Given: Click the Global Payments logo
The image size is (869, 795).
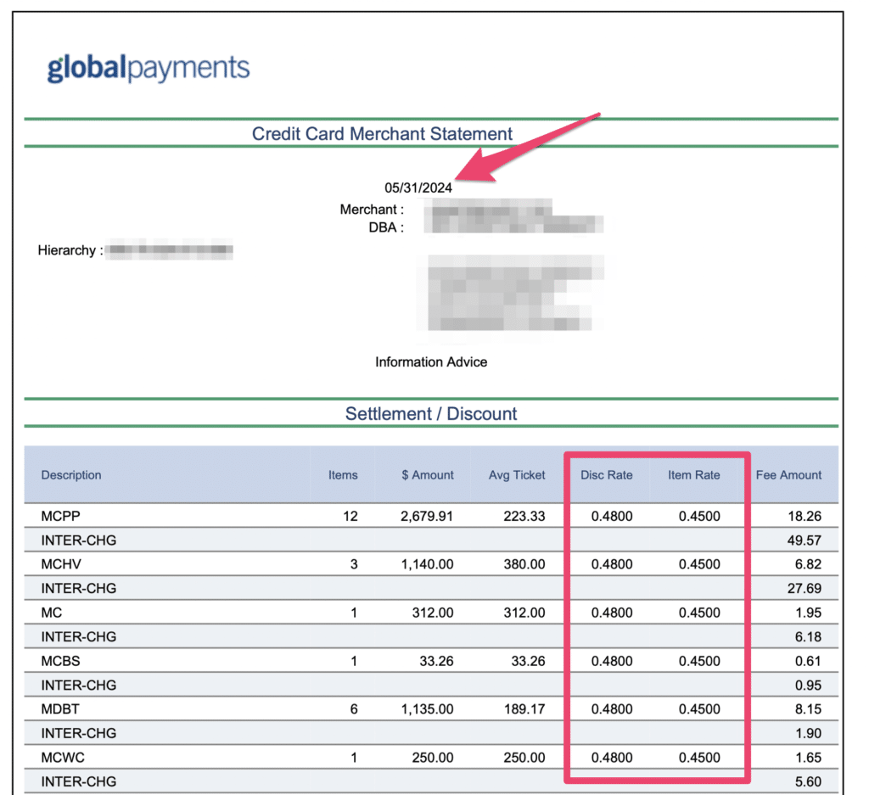Looking at the screenshot, I should 148,69.
